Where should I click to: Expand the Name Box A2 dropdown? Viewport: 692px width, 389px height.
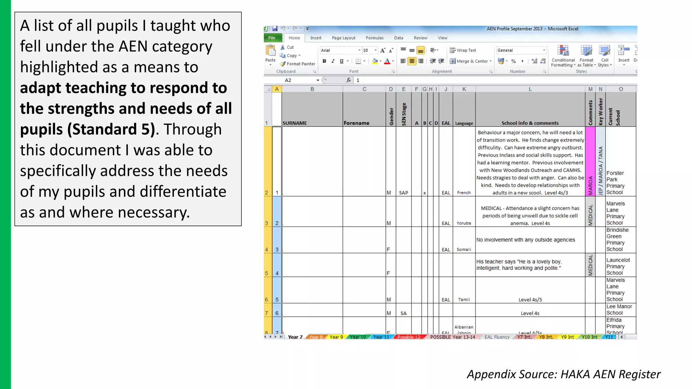point(318,80)
